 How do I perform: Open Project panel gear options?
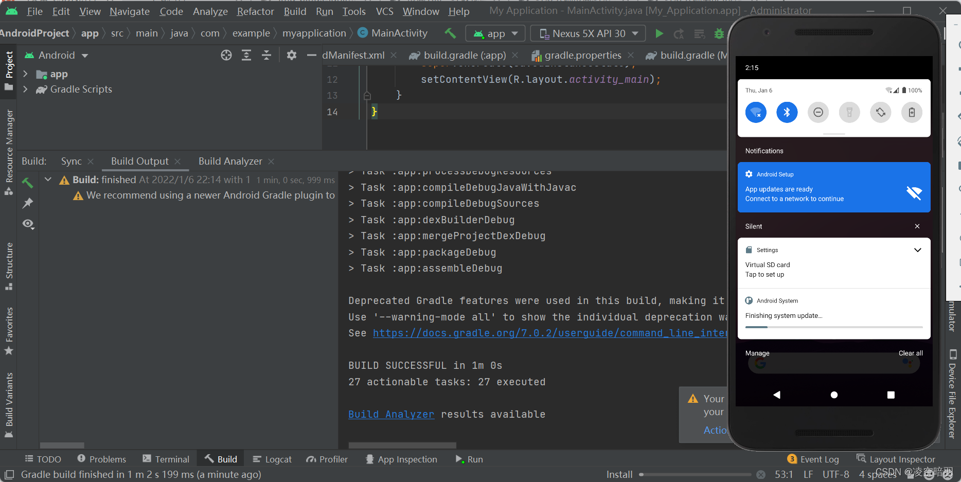(x=292, y=55)
